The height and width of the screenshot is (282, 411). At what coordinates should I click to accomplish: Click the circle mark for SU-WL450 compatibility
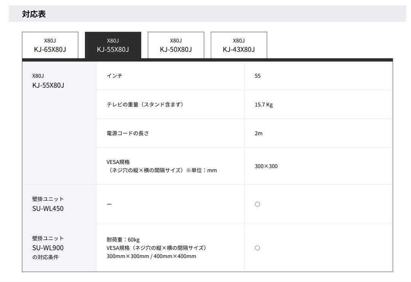[257, 204]
